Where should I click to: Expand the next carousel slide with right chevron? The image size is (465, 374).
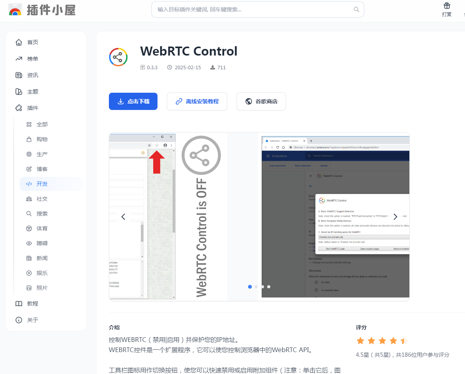pos(395,216)
